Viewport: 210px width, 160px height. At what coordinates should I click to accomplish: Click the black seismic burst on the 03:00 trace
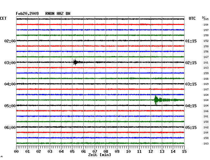(76, 62)
